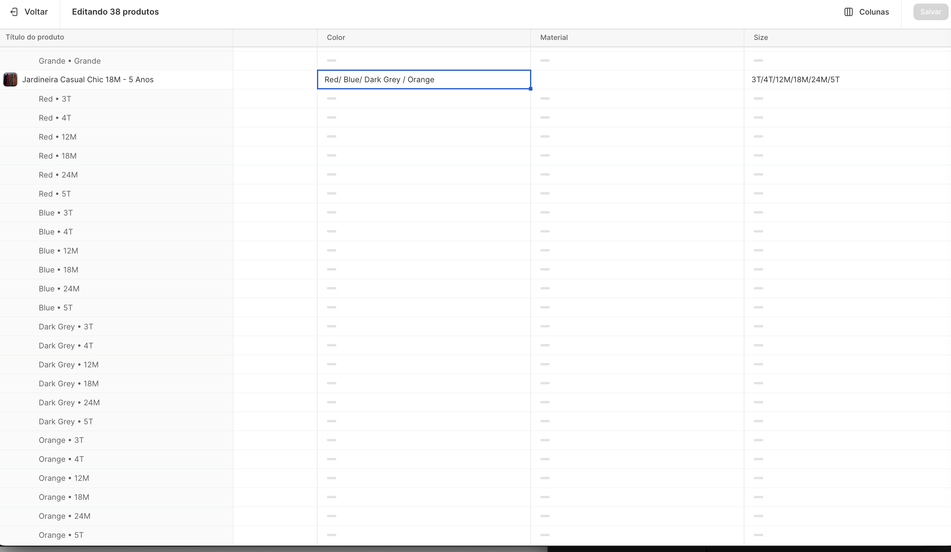Select the Blue • 12M variant row
The width and height of the screenshot is (951, 552).
58,251
